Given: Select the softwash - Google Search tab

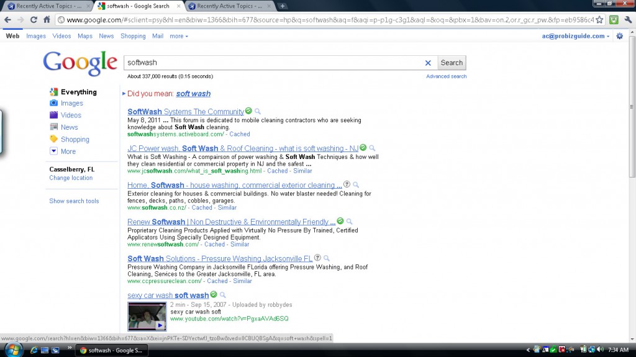Looking at the screenshot, I should tap(138, 6).
